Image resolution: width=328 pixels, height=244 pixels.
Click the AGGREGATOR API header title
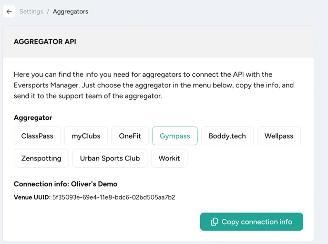point(45,42)
